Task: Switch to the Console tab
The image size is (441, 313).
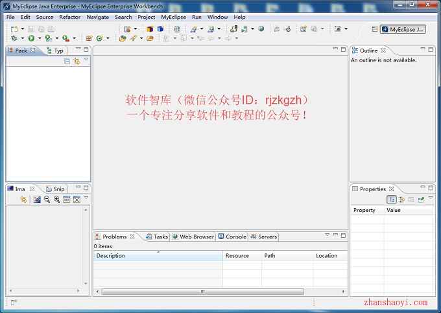Action: click(x=233, y=237)
